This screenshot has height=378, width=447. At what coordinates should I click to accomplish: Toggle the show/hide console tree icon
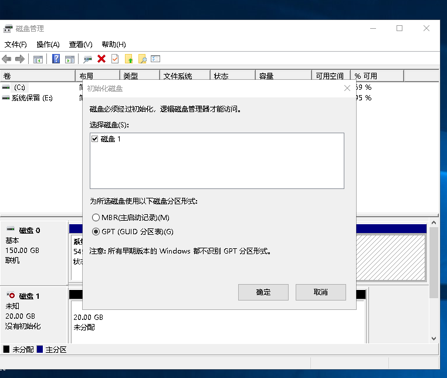tap(38, 59)
